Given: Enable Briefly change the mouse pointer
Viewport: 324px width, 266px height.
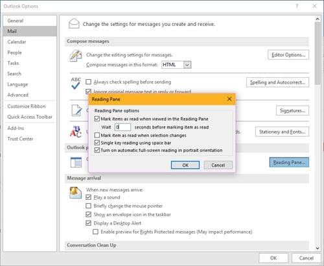Looking at the screenshot, I should click(88, 206).
